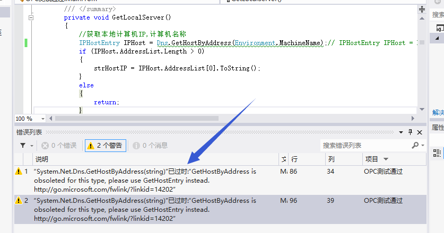Collapse the GetLocalServer method outline
The width and height of the screenshot is (444, 233).
tap(30, 17)
